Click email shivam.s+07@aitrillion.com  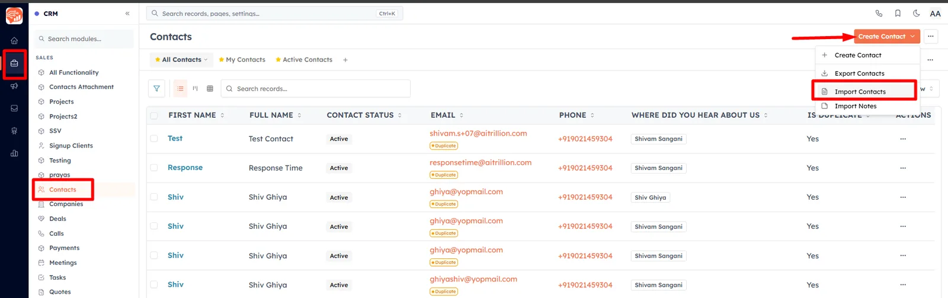point(478,134)
